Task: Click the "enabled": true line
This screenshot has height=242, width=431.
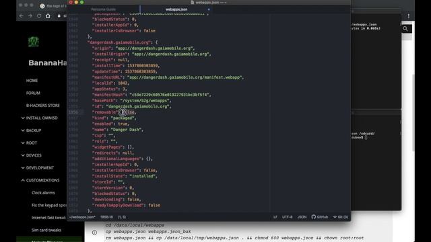Action: pyautogui.click(x=110, y=124)
